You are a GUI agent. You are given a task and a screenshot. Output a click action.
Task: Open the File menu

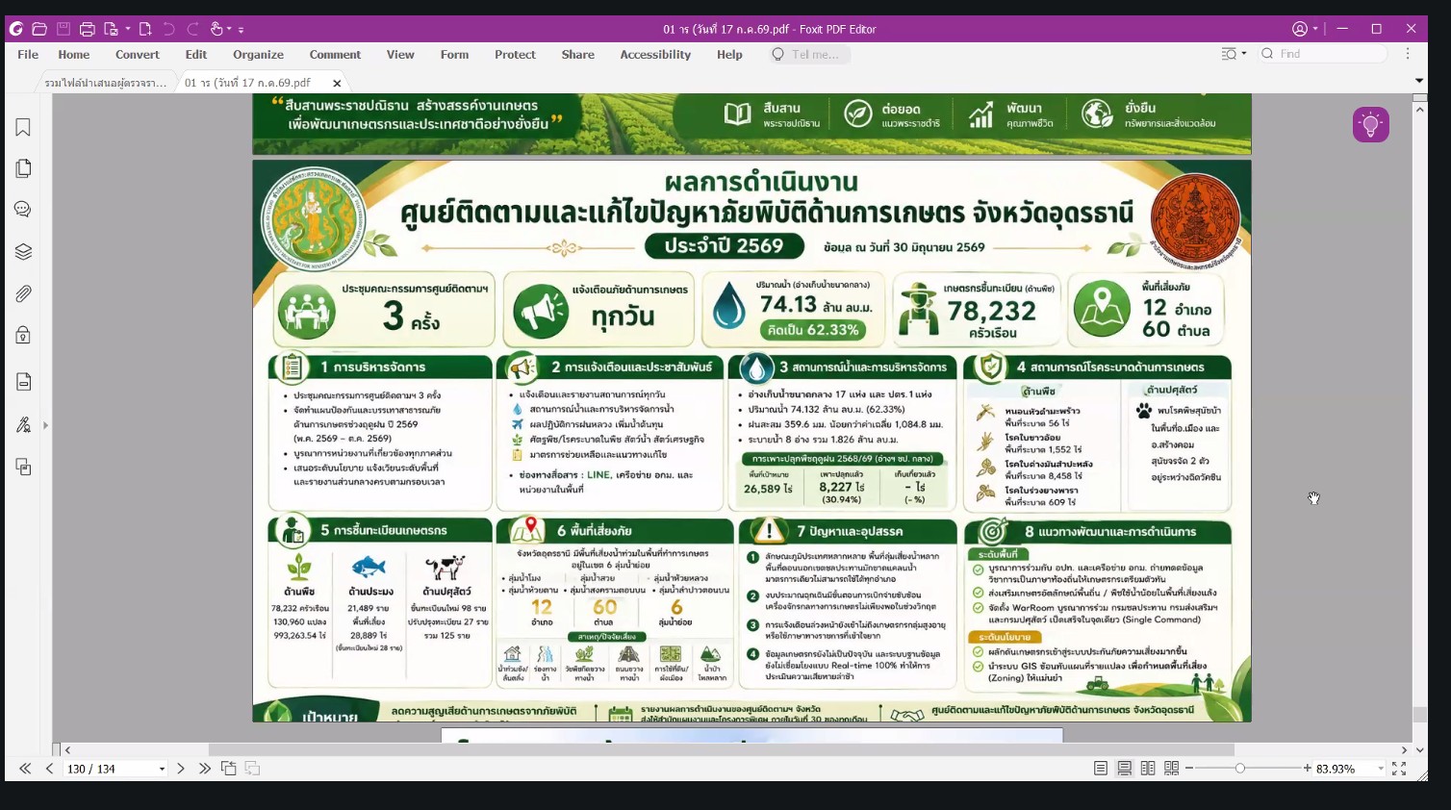[28, 55]
